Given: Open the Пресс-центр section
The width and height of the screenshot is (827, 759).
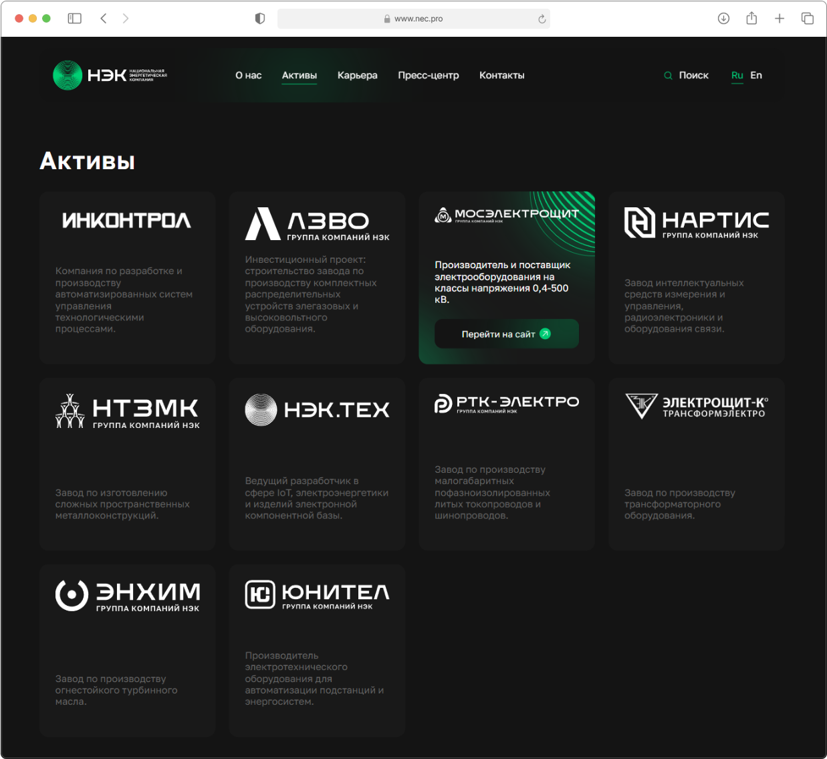Looking at the screenshot, I should 428,76.
